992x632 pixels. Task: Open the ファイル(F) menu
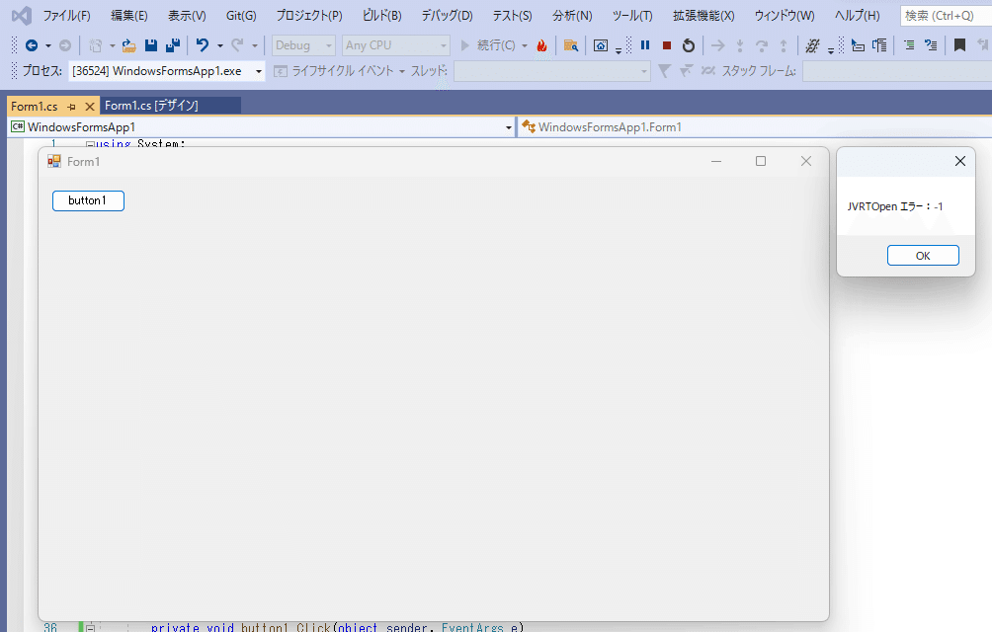tap(66, 16)
